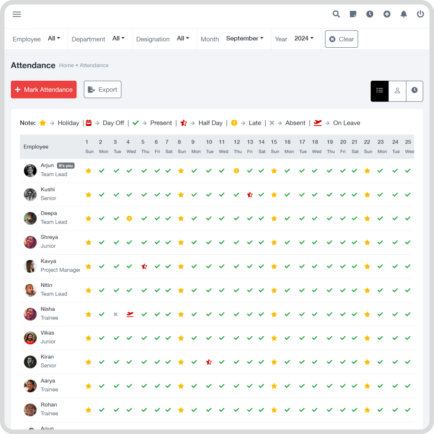Open employee Rohan's name link

tap(49, 404)
